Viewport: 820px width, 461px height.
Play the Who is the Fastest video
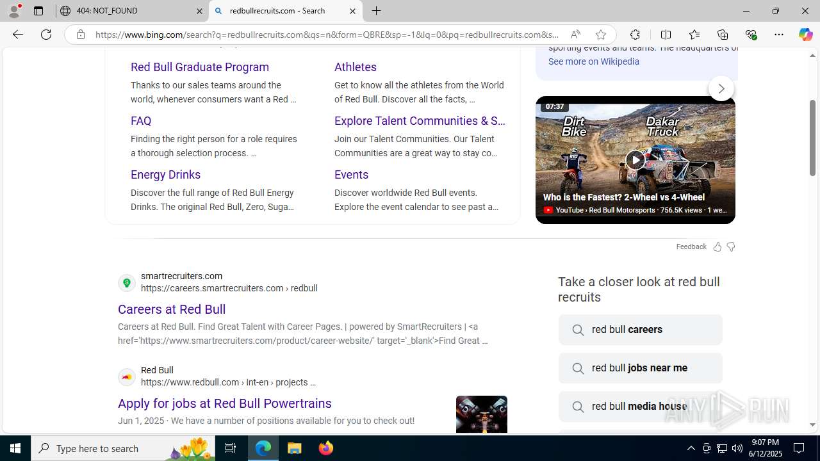[x=635, y=159]
